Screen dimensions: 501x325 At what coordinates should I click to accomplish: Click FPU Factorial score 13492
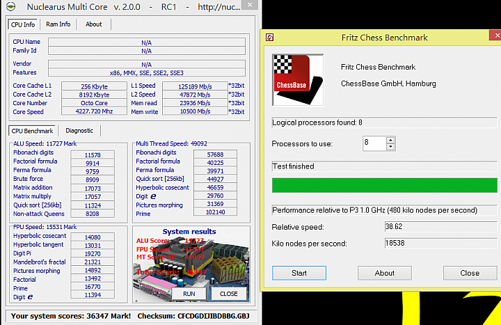[x=93, y=278]
